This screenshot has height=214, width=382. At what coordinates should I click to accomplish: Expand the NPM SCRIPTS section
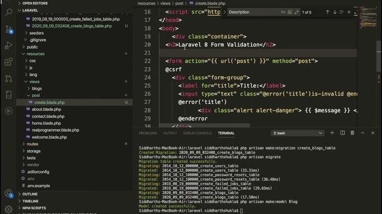point(34,208)
